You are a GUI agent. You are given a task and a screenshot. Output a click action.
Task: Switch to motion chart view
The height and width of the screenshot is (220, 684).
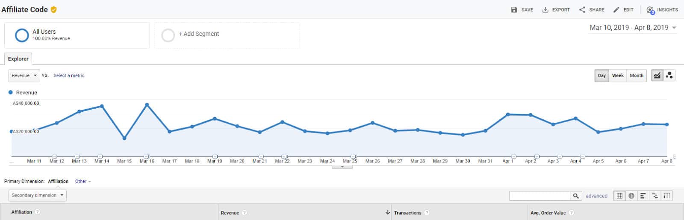669,75
